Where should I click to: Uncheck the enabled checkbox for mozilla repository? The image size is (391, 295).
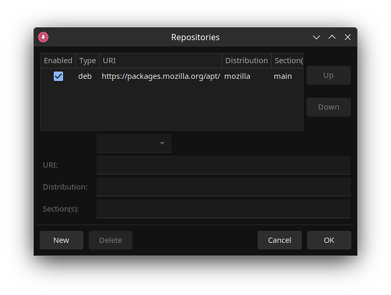[x=58, y=76]
